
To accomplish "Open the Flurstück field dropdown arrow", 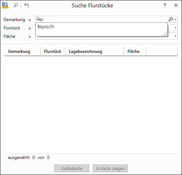I will (175, 28).
